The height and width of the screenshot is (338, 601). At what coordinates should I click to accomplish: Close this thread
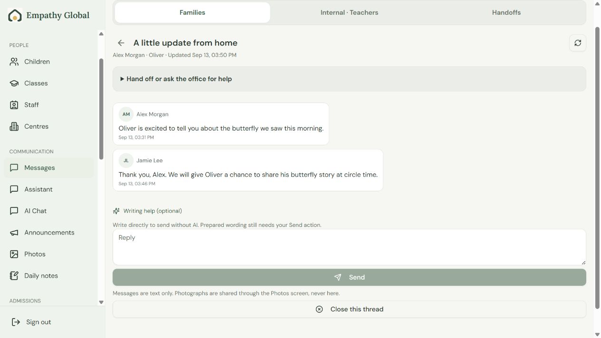tap(349, 309)
